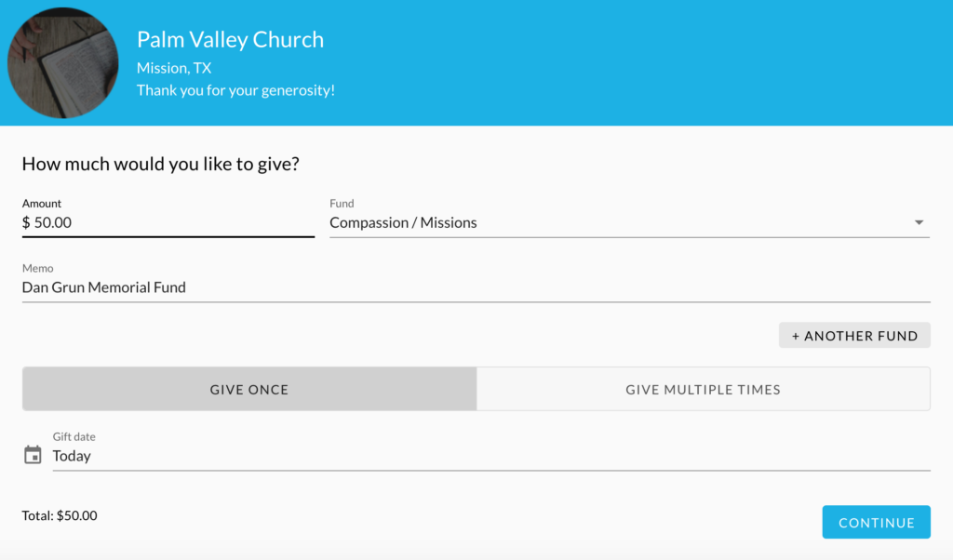This screenshot has height=560, width=953.
Task: Focus the Amount input field
Action: click(168, 223)
